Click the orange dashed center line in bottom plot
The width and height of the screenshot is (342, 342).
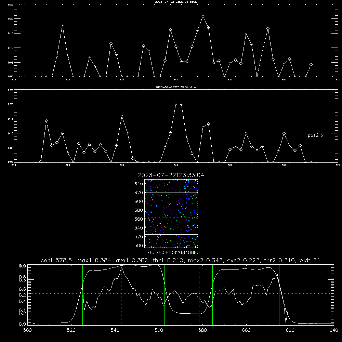point(199,295)
